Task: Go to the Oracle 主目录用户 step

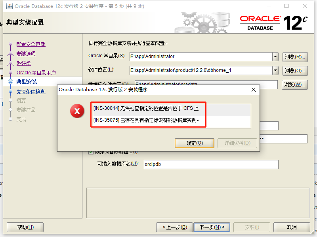Action: pyautogui.click(x=36, y=73)
